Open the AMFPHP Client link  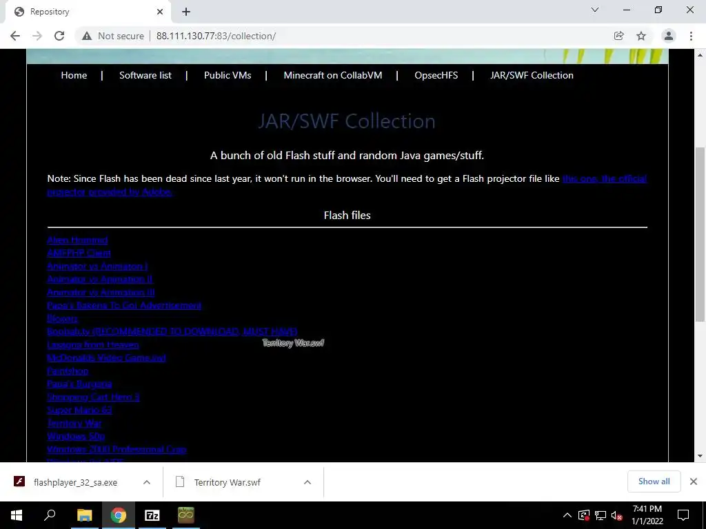tap(79, 253)
